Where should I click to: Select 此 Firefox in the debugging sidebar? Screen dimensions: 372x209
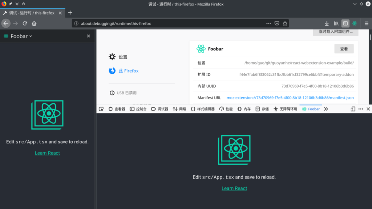tap(124, 71)
